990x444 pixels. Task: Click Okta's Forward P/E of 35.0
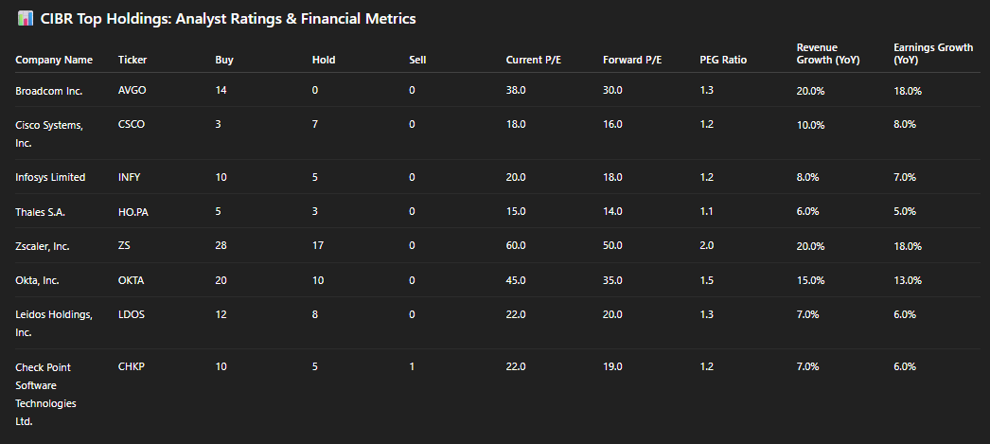coord(613,280)
